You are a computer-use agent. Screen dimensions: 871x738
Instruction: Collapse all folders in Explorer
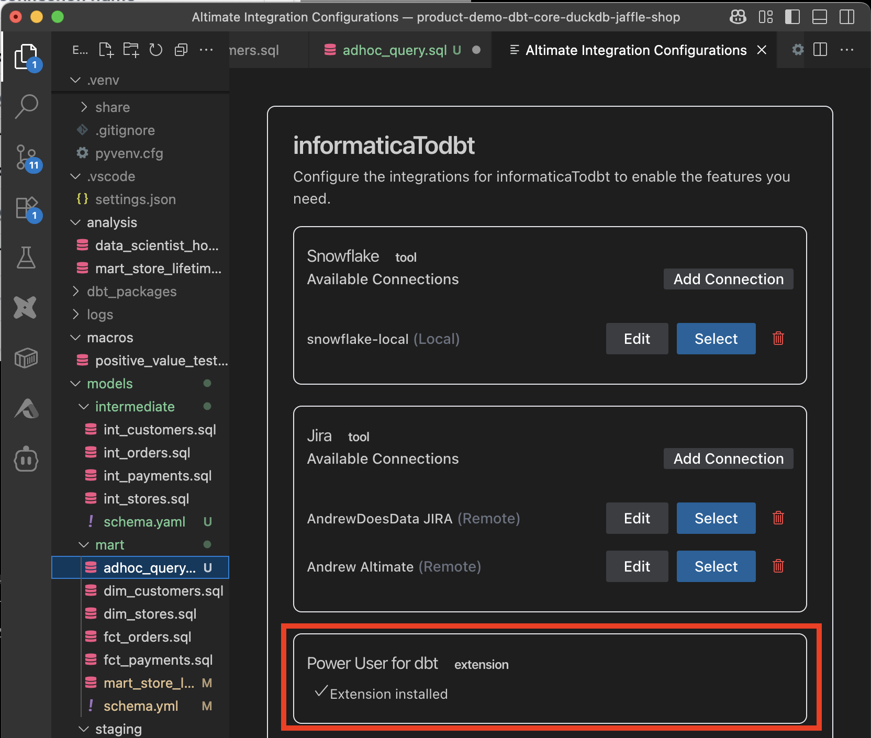[181, 50]
